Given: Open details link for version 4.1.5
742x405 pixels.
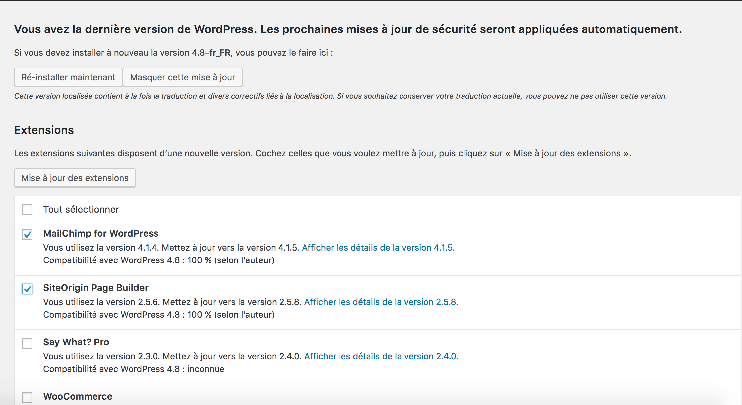Looking at the screenshot, I should point(378,248).
